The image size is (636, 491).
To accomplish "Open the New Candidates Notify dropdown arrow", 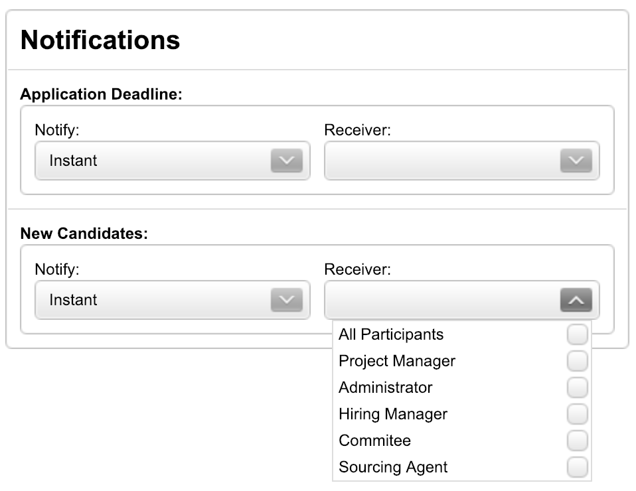I will (x=286, y=301).
